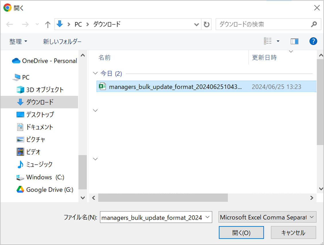324x245 pixels.
Task: Click the search magnifier icon
Action: click(314, 24)
